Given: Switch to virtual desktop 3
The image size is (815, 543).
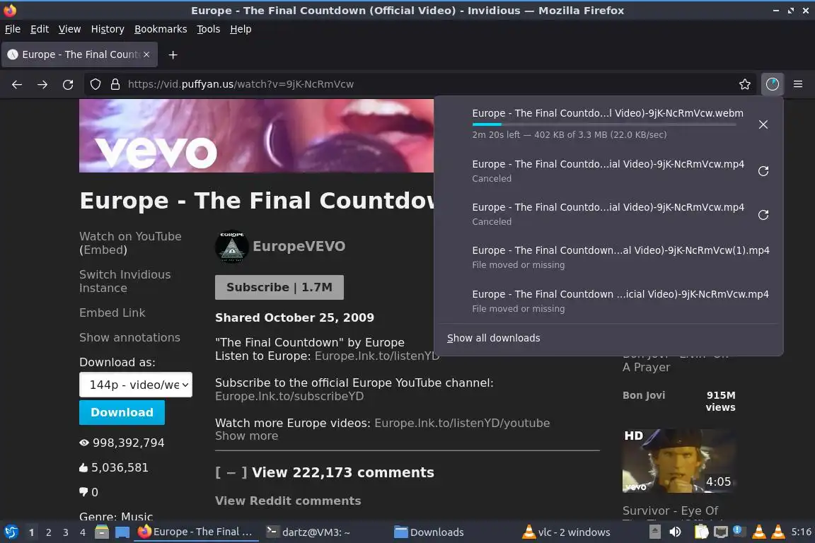Looking at the screenshot, I should (66, 532).
